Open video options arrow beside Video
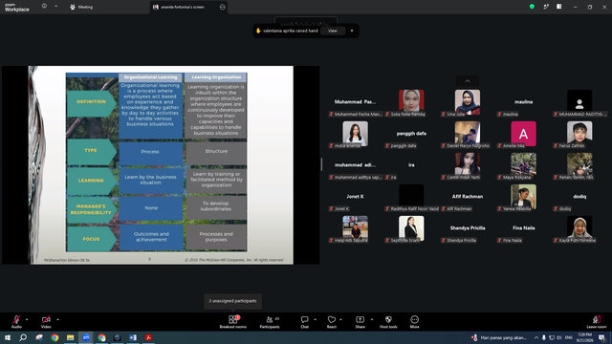This screenshot has width=612, height=344. [57, 319]
